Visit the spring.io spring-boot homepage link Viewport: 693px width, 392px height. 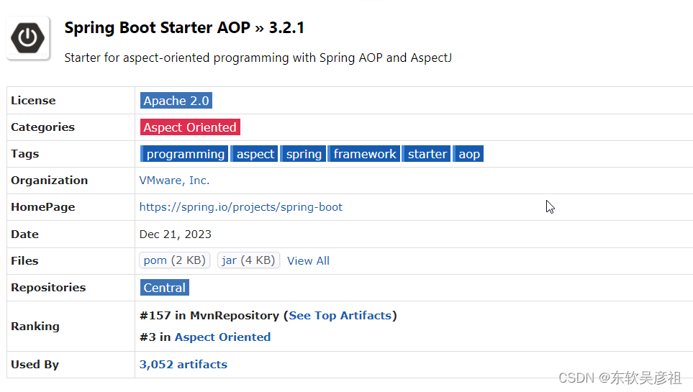241,207
